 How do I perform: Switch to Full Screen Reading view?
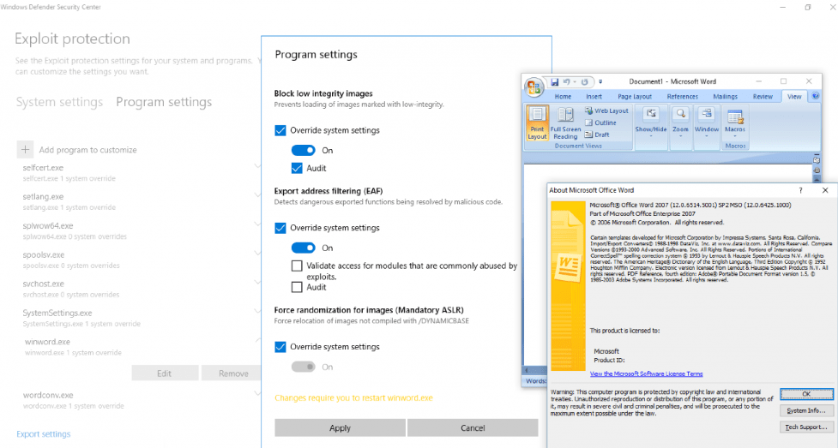click(565, 122)
